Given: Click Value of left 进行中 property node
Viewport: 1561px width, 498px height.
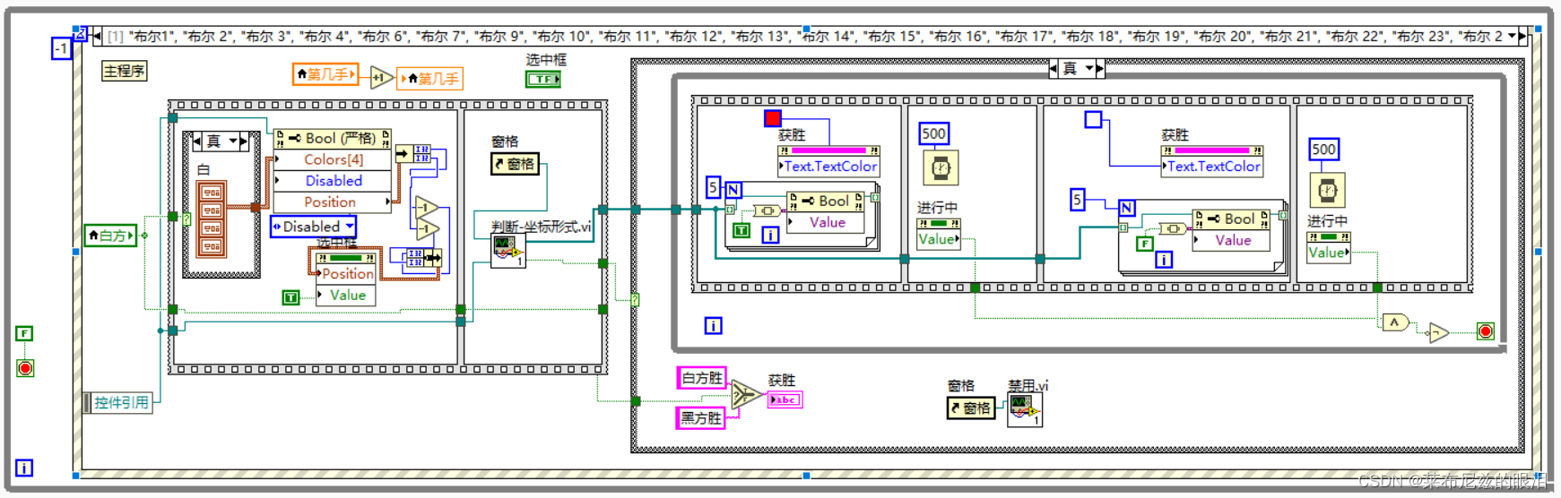Looking at the screenshot, I should (938, 239).
